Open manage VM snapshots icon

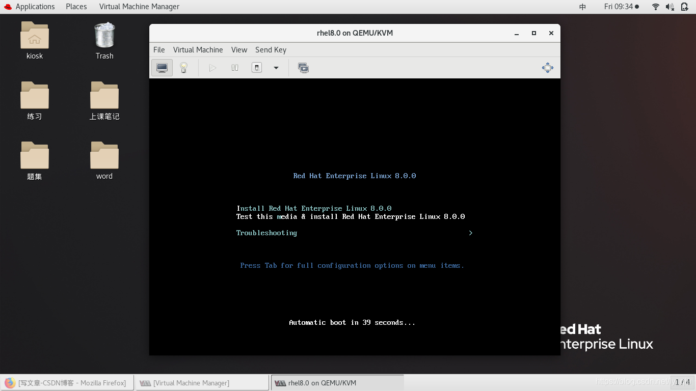(303, 68)
